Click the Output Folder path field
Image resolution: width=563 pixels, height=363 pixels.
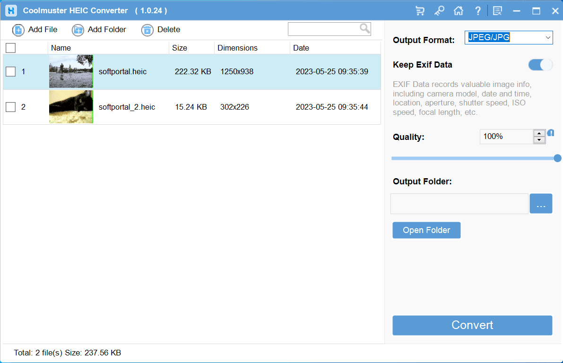pyautogui.click(x=459, y=204)
